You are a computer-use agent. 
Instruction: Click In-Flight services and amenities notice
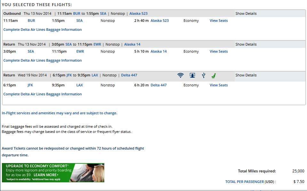point(60,113)
